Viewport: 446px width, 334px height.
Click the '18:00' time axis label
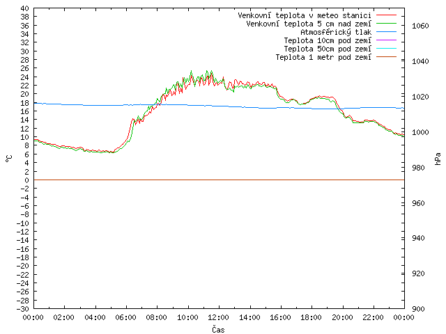pyautogui.click(x=312, y=317)
